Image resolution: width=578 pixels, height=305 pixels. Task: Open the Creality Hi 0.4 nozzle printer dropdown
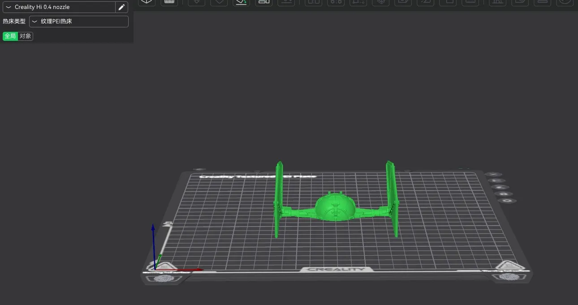pyautogui.click(x=59, y=7)
